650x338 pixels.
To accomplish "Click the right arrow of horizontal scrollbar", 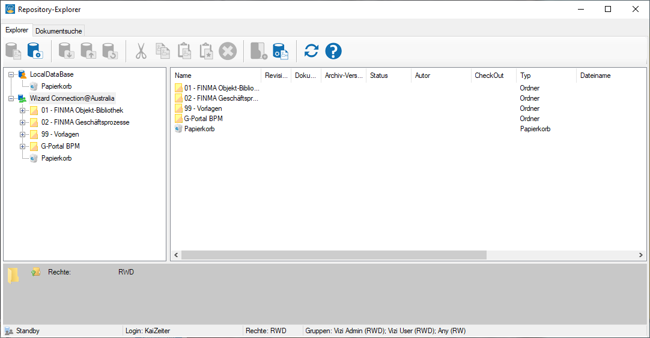I will click(x=641, y=255).
